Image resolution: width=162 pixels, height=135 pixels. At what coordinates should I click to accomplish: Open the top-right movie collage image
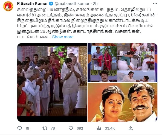click(122, 63)
